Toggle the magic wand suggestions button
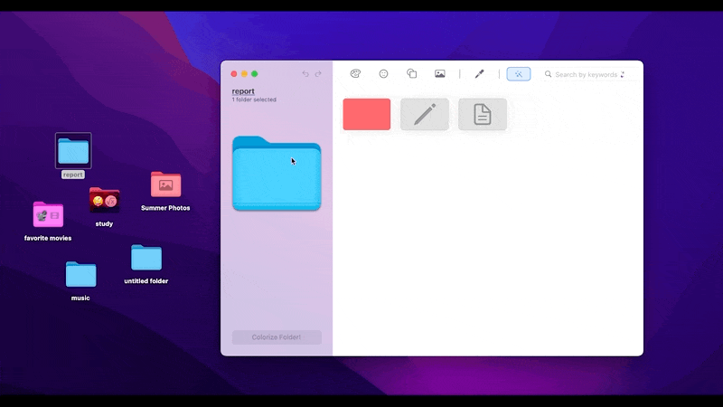Screen dimensions: 723x407 tap(518, 74)
